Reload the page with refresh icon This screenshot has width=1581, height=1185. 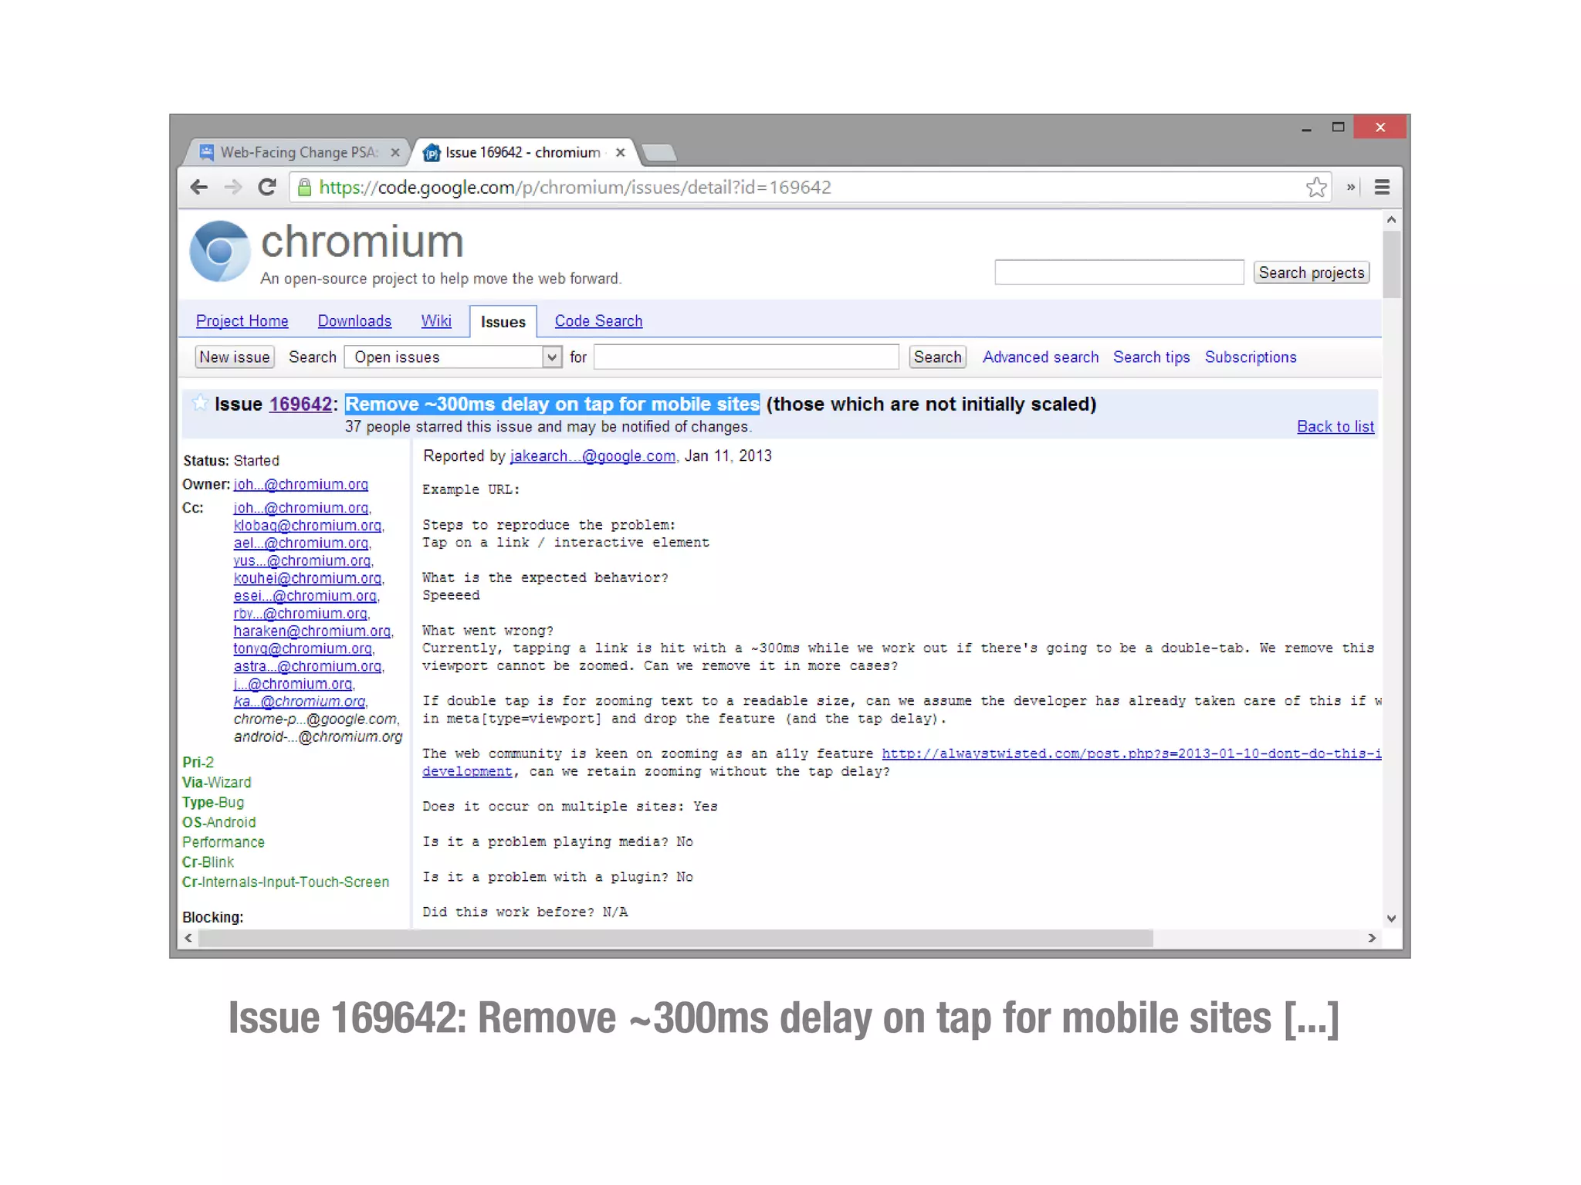[x=267, y=187]
